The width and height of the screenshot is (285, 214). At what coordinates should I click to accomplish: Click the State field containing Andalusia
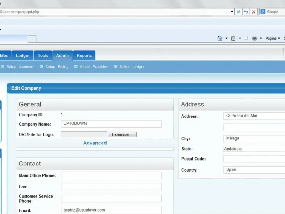pos(254,149)
